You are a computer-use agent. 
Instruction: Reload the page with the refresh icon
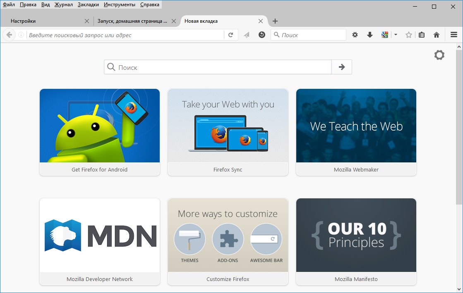tap(231, 35)
